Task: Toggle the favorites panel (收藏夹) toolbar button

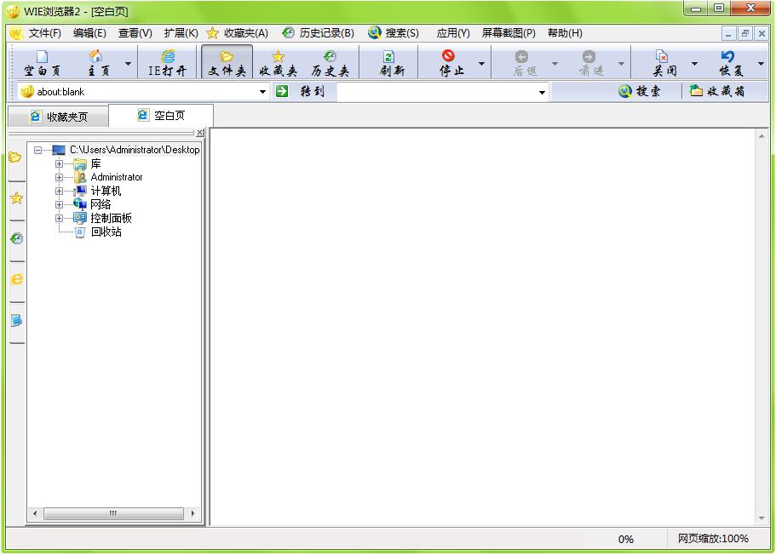Action: click(x=279, y=63)
